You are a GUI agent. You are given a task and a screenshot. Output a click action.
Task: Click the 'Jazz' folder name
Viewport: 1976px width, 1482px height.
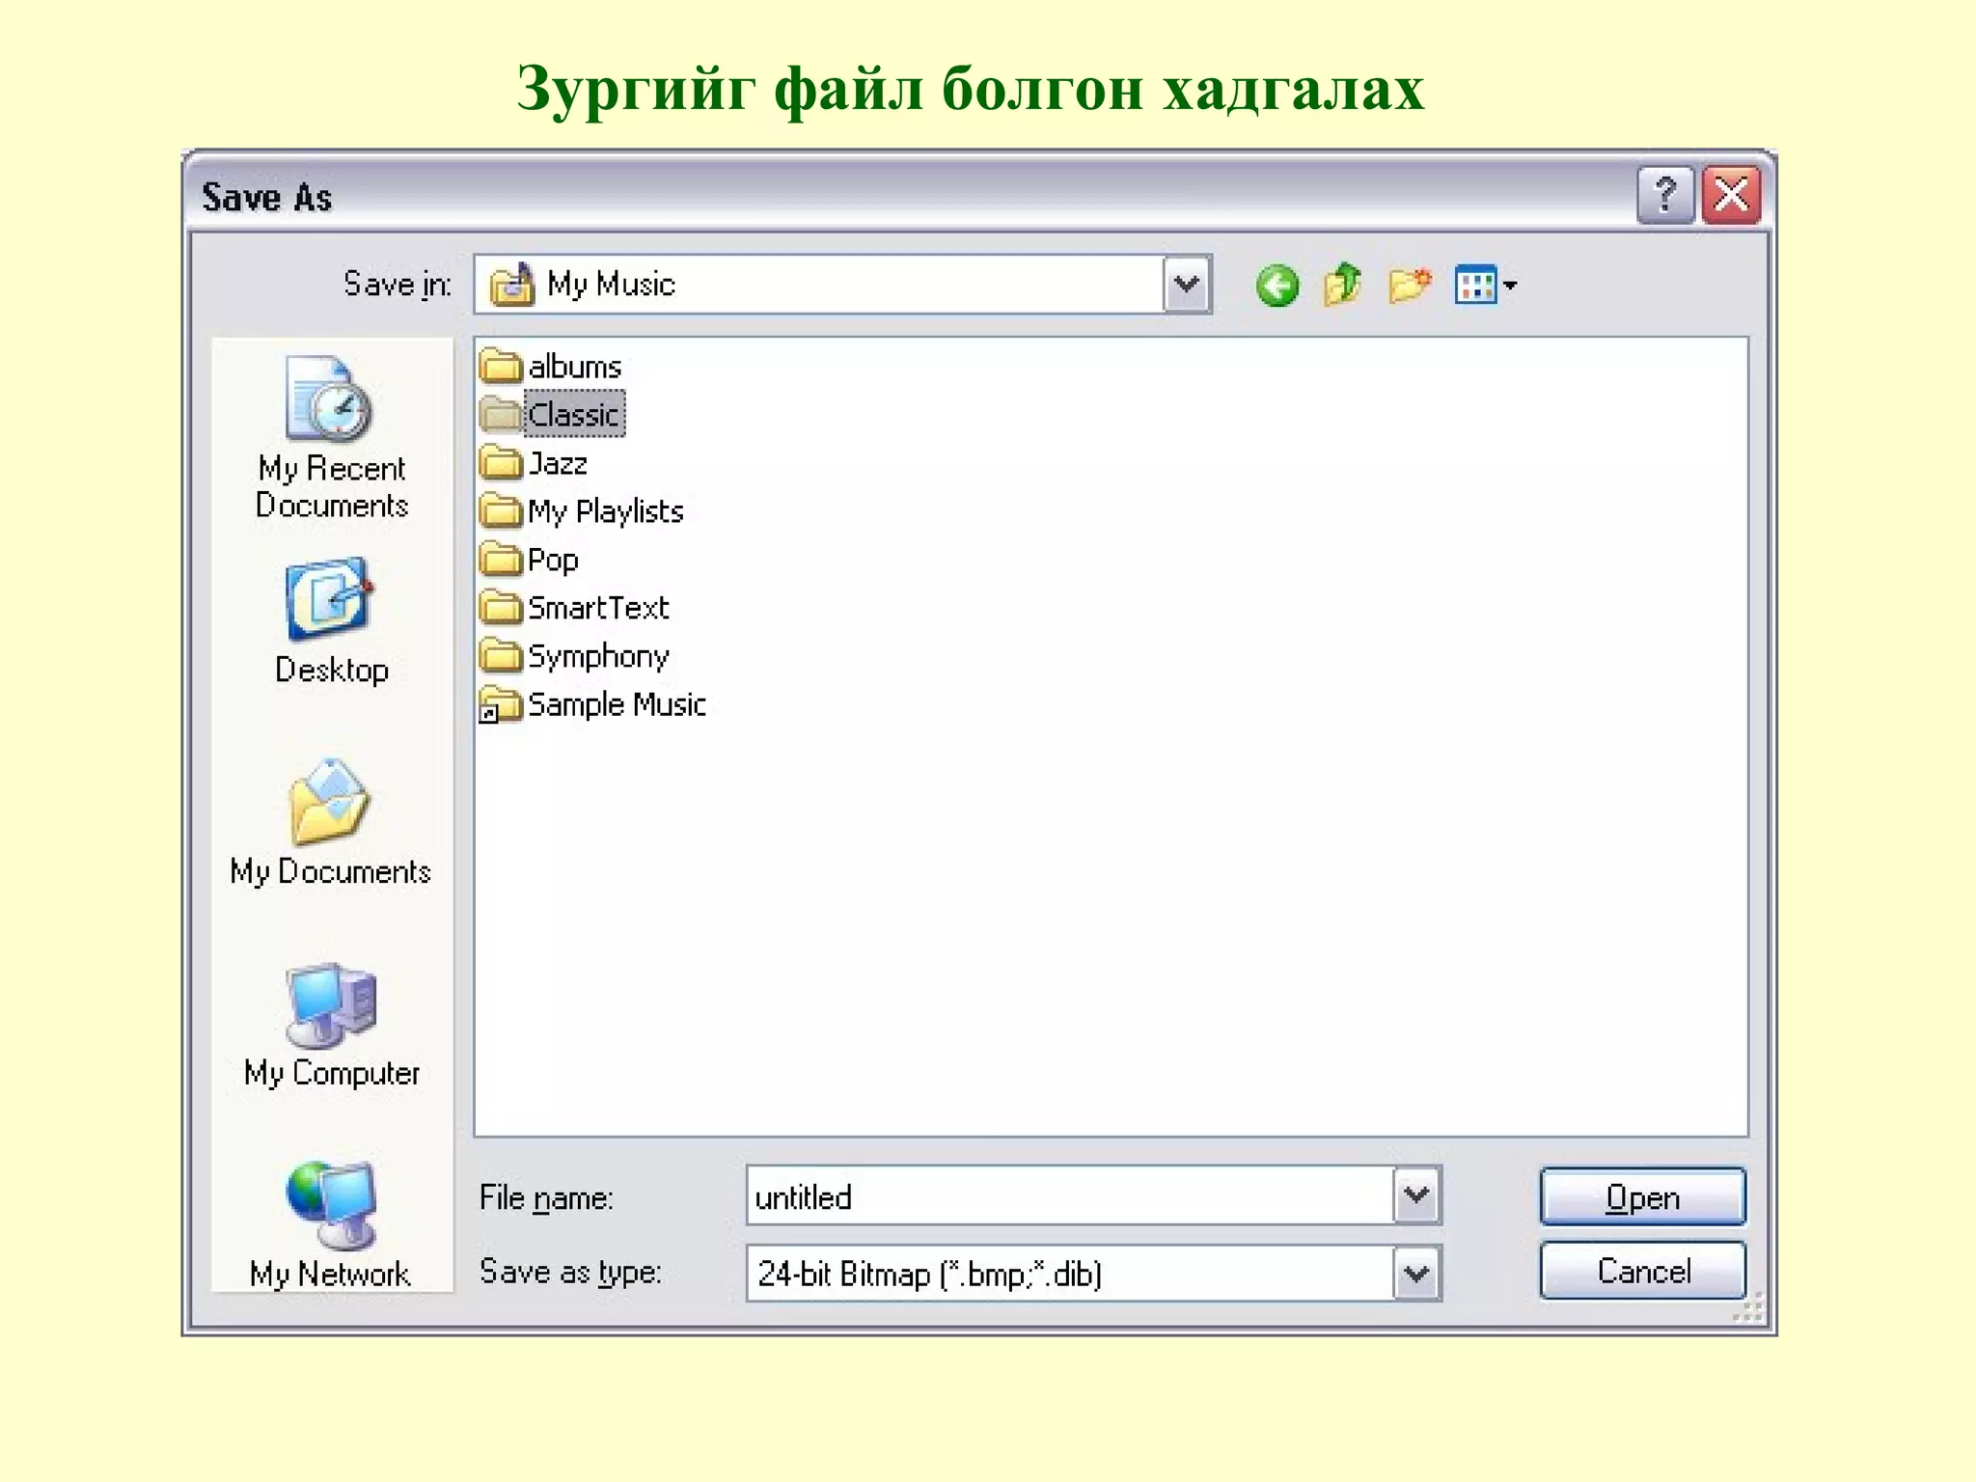(558, 464)
